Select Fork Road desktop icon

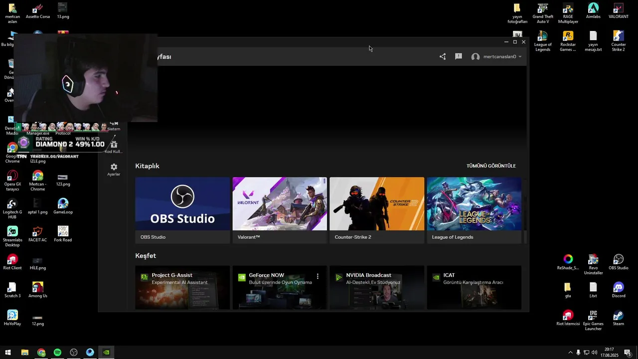tap(63, 234)
